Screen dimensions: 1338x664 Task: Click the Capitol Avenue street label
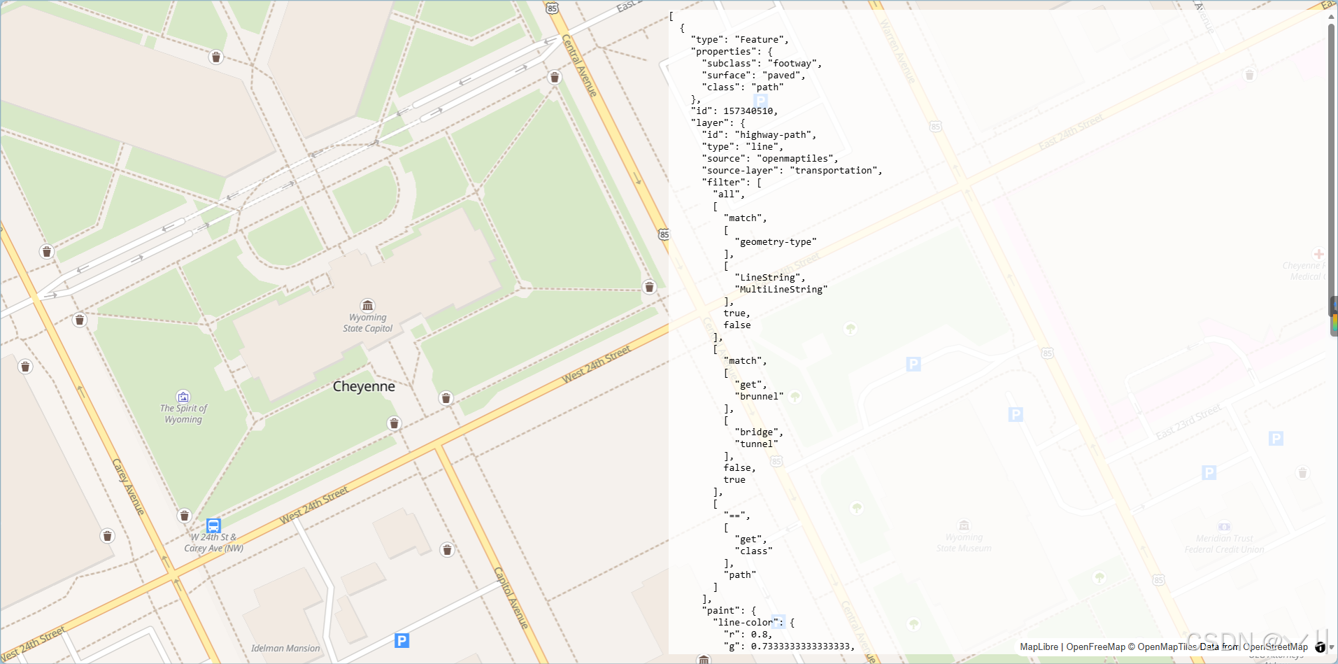coord(511,598)
